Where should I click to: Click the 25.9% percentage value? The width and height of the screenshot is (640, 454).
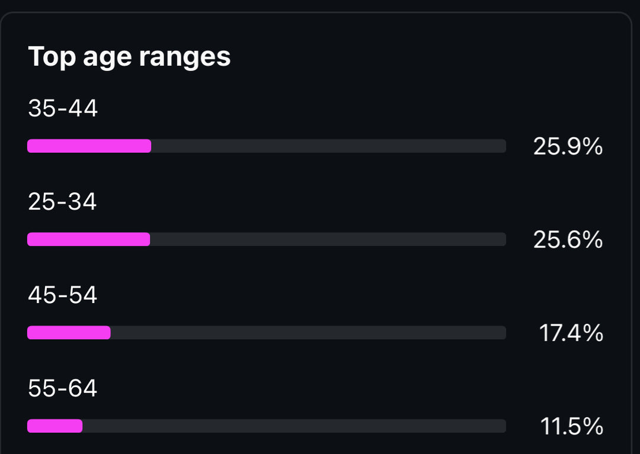tap(568, 147)
